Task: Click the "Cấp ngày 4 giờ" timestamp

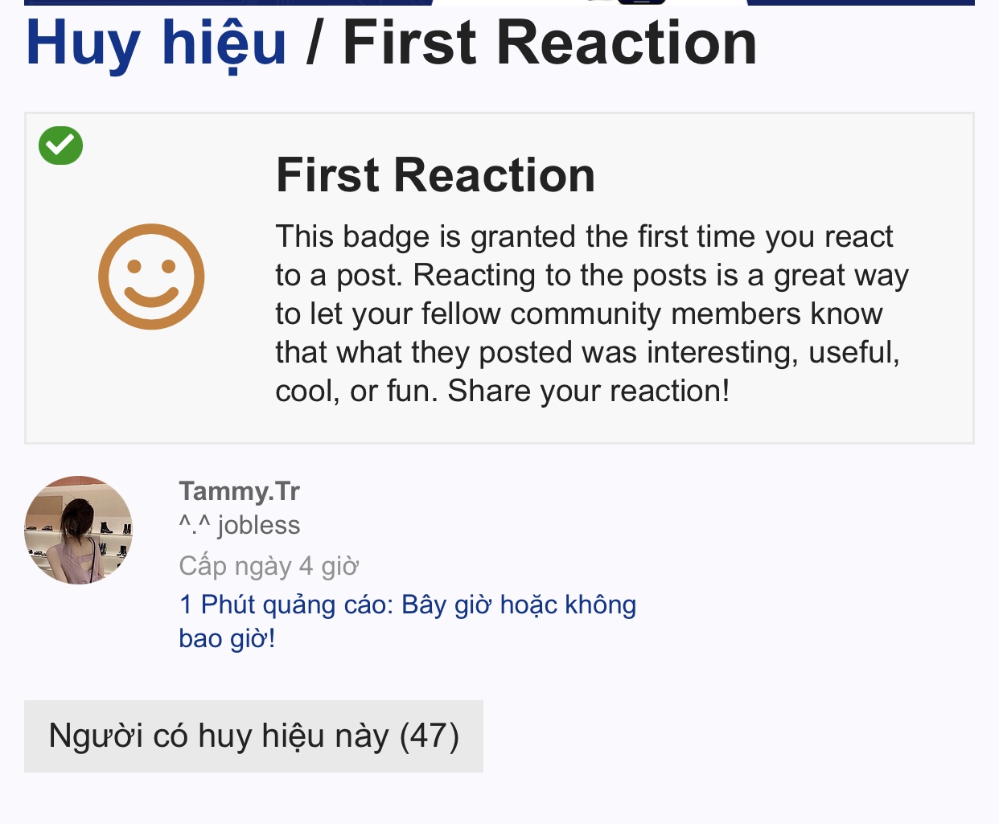Action: (x=269, y=566)
